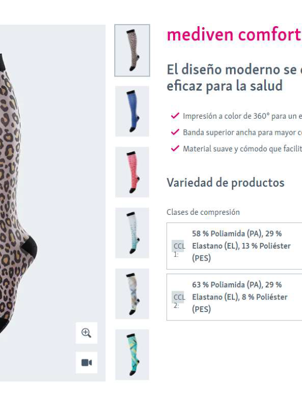Click the mediven comfort product title
The image size is (302, 401).
pyautogui.click(x=234, y=34)
